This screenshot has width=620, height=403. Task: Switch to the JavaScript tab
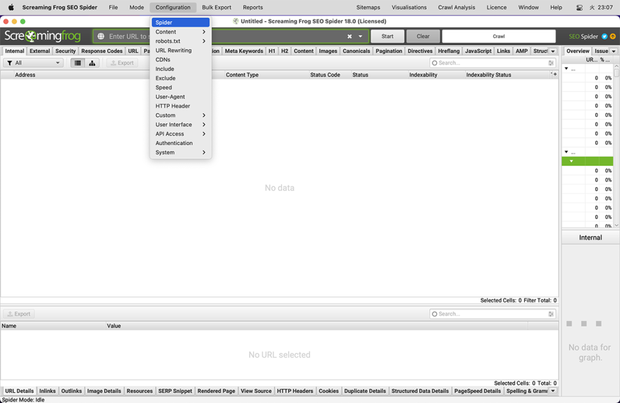(478, 51)
